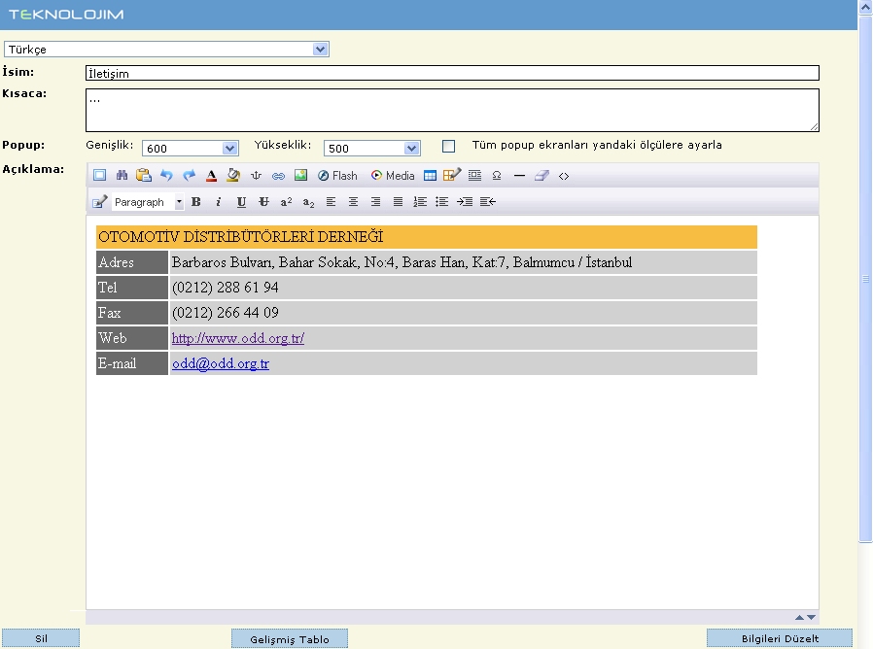The image size is (873, 649).
Task: Apply subscript formatting
Action: (x=308, y=202)
